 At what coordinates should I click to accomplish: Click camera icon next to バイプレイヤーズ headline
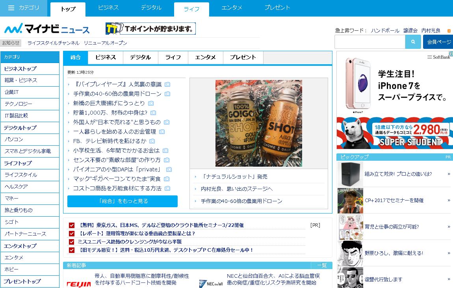click(167, 84)
